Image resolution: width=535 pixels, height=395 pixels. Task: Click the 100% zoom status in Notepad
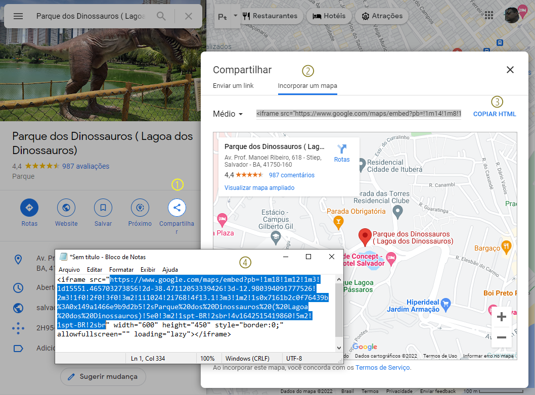207,359
